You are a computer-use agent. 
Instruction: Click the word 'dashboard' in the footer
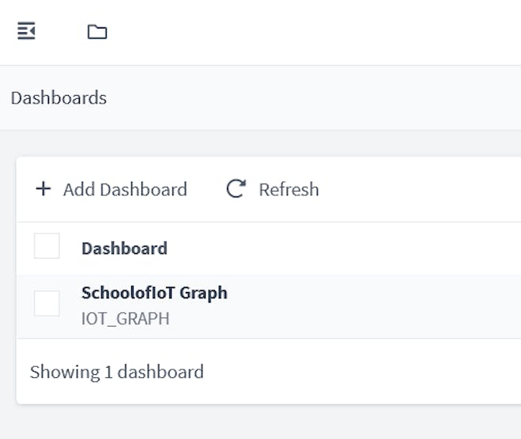point(160,372)
